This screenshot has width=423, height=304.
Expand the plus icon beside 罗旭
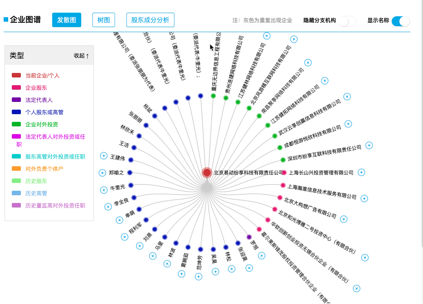(261, 256)
